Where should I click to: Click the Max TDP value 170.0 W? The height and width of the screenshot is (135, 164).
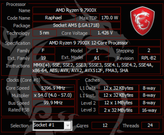pos(110,18)
